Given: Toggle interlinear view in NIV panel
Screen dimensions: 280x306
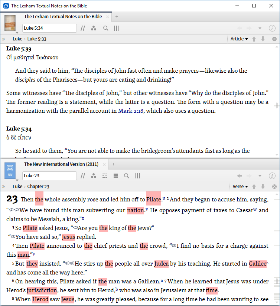Looking at the screenshot, I should click(105, 176).
